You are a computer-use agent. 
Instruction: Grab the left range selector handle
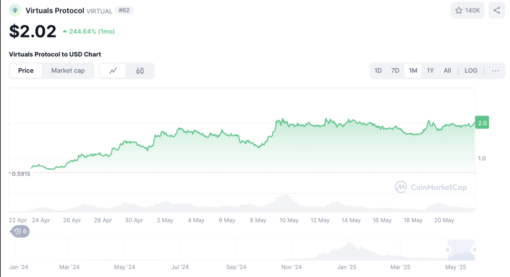coord(448,250)
